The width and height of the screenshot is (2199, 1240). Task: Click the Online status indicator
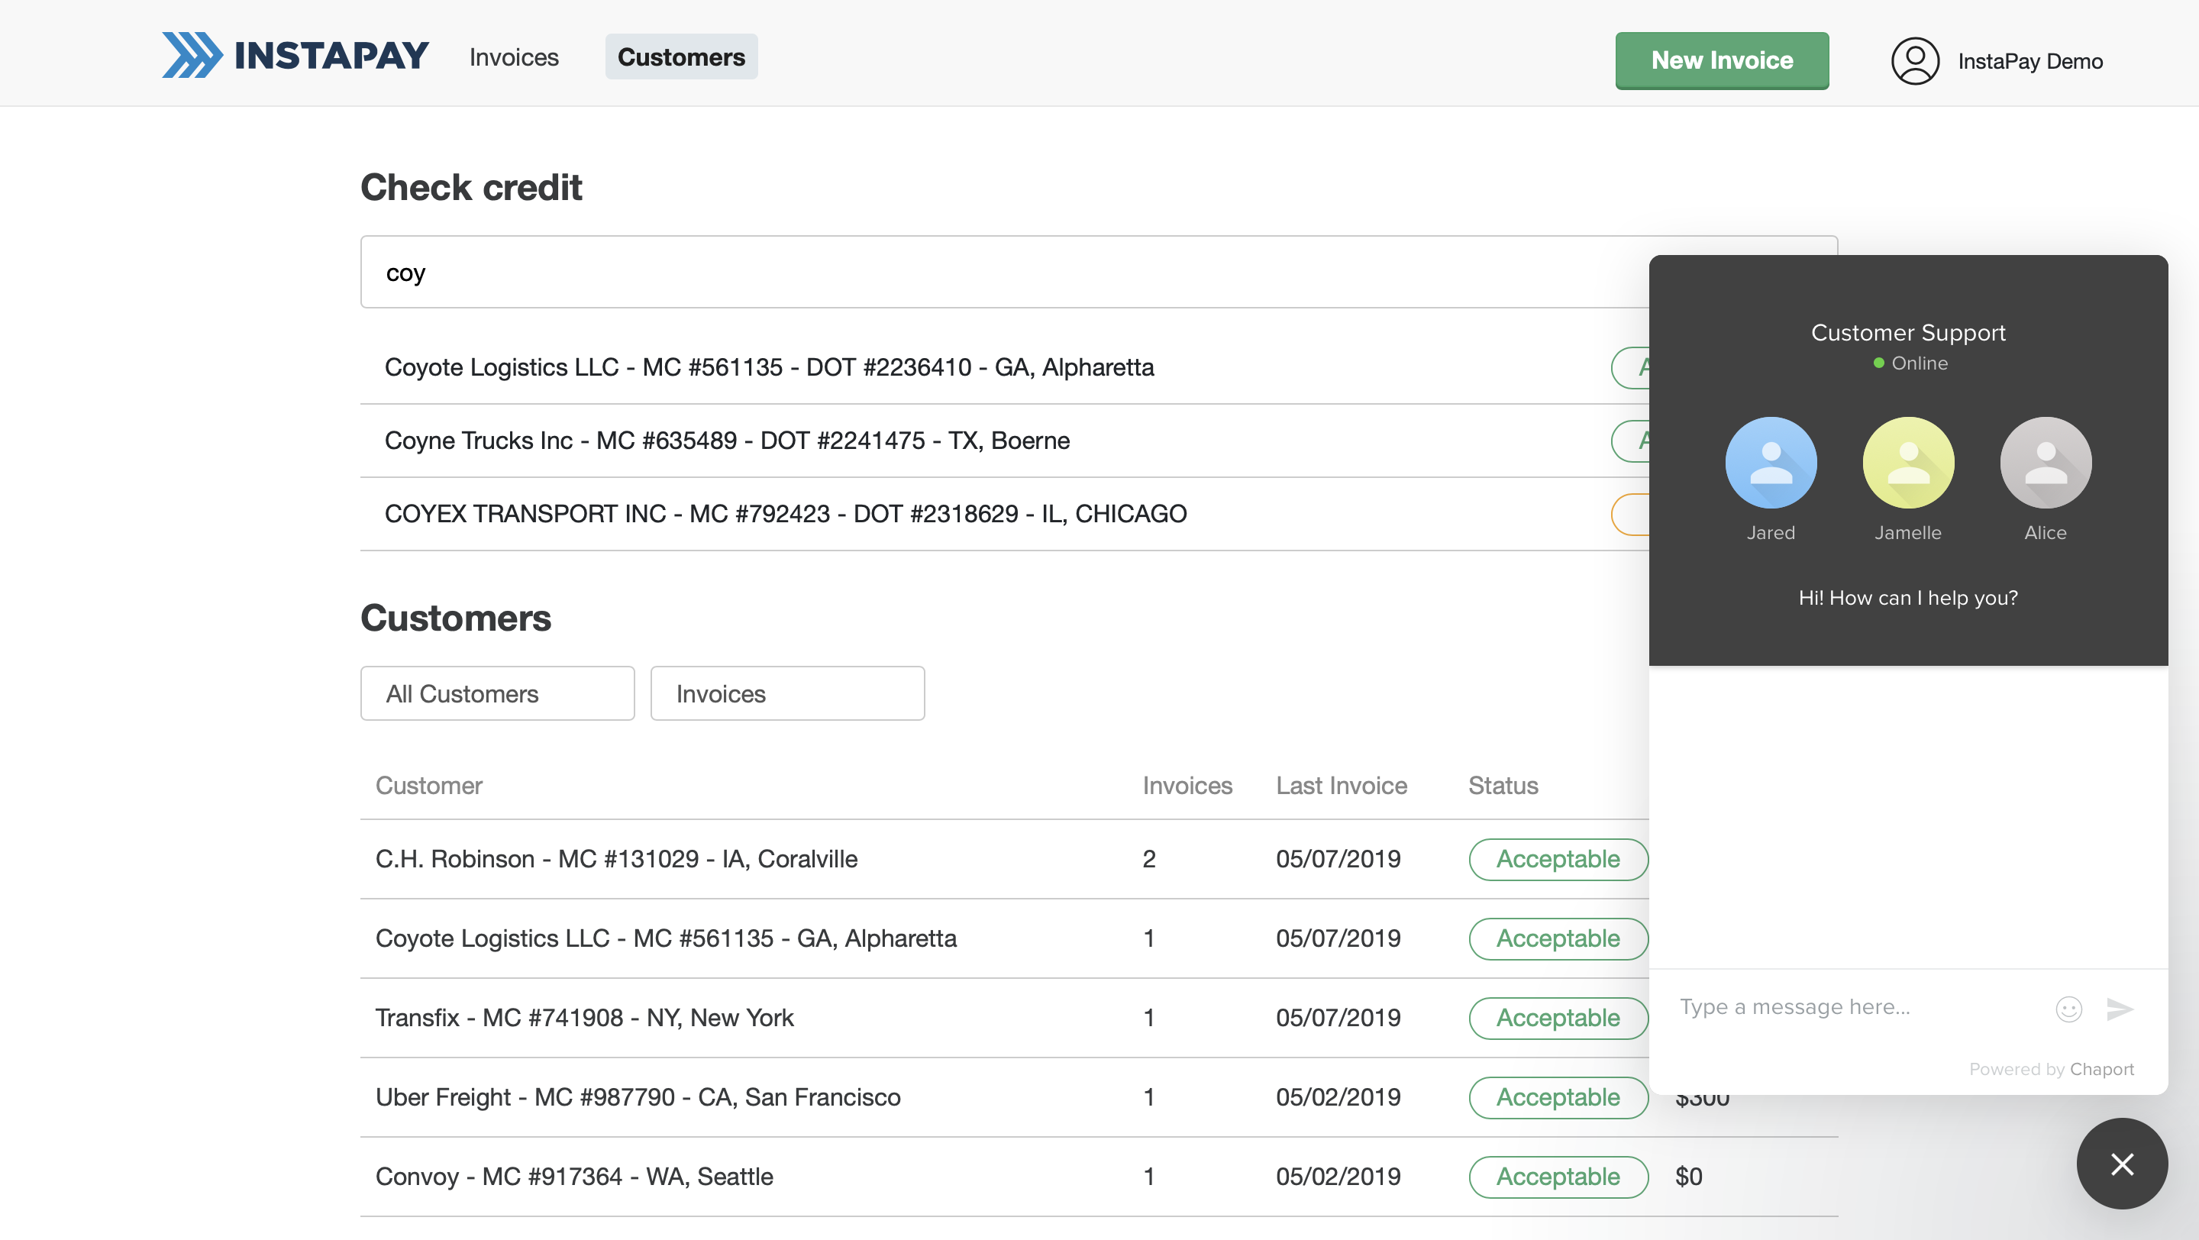(1910, 363)
